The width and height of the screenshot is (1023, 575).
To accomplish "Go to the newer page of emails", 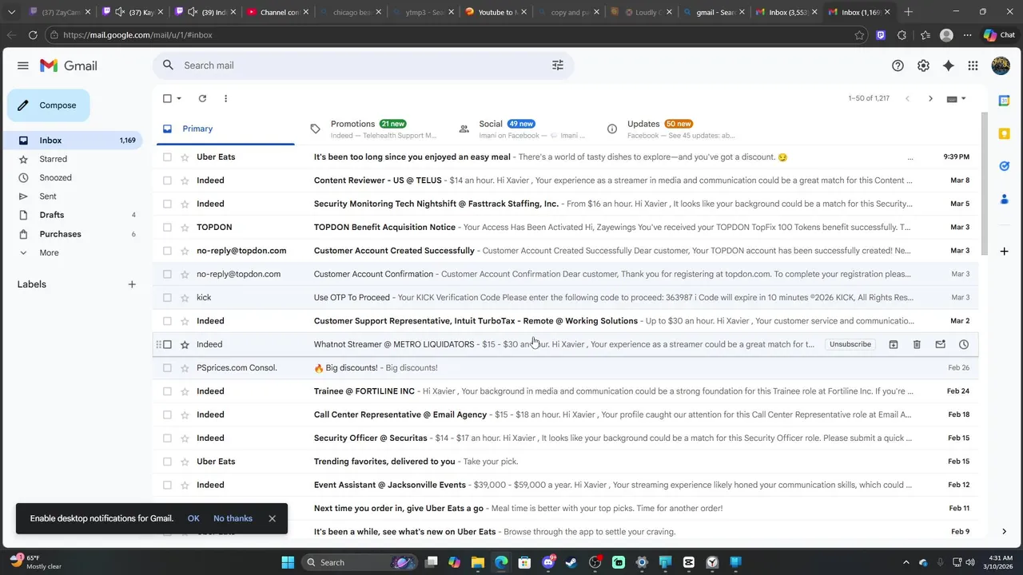I will pos(907,98).
